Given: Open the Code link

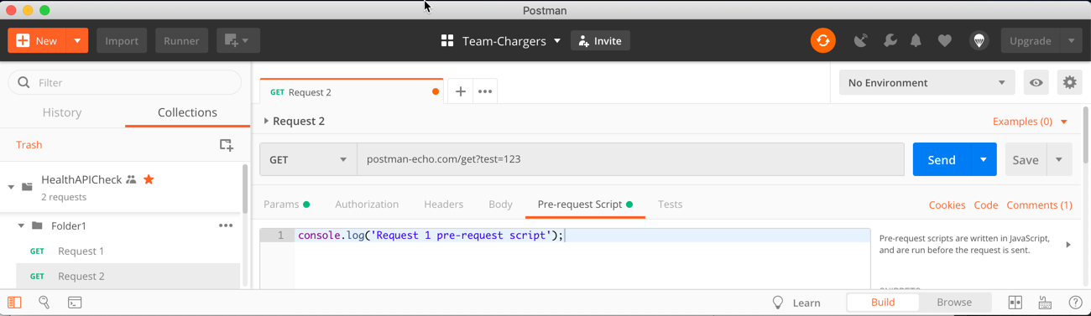Looking at the screenshot, I should coord(985,205).
